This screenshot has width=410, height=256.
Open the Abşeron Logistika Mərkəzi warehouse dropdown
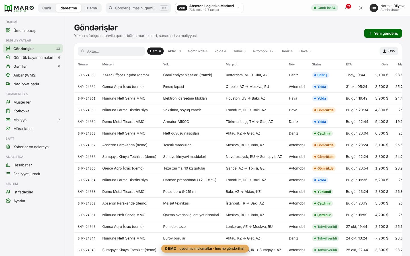tap(209, 8)
